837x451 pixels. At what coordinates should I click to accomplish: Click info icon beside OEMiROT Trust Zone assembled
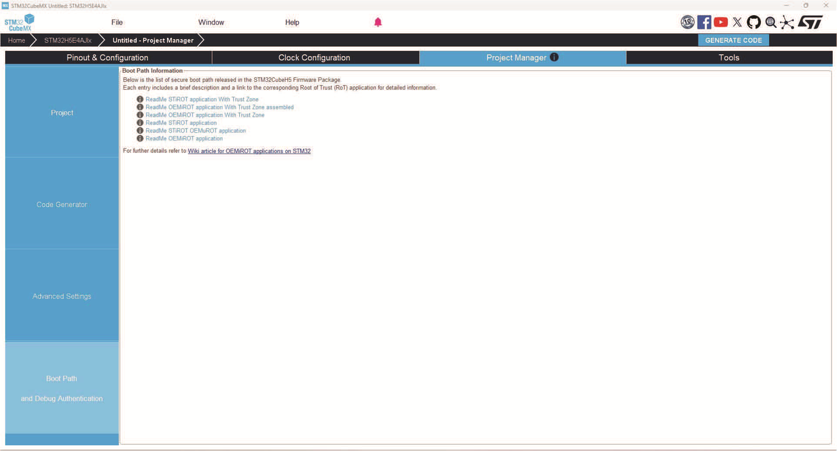click(140, 107)
